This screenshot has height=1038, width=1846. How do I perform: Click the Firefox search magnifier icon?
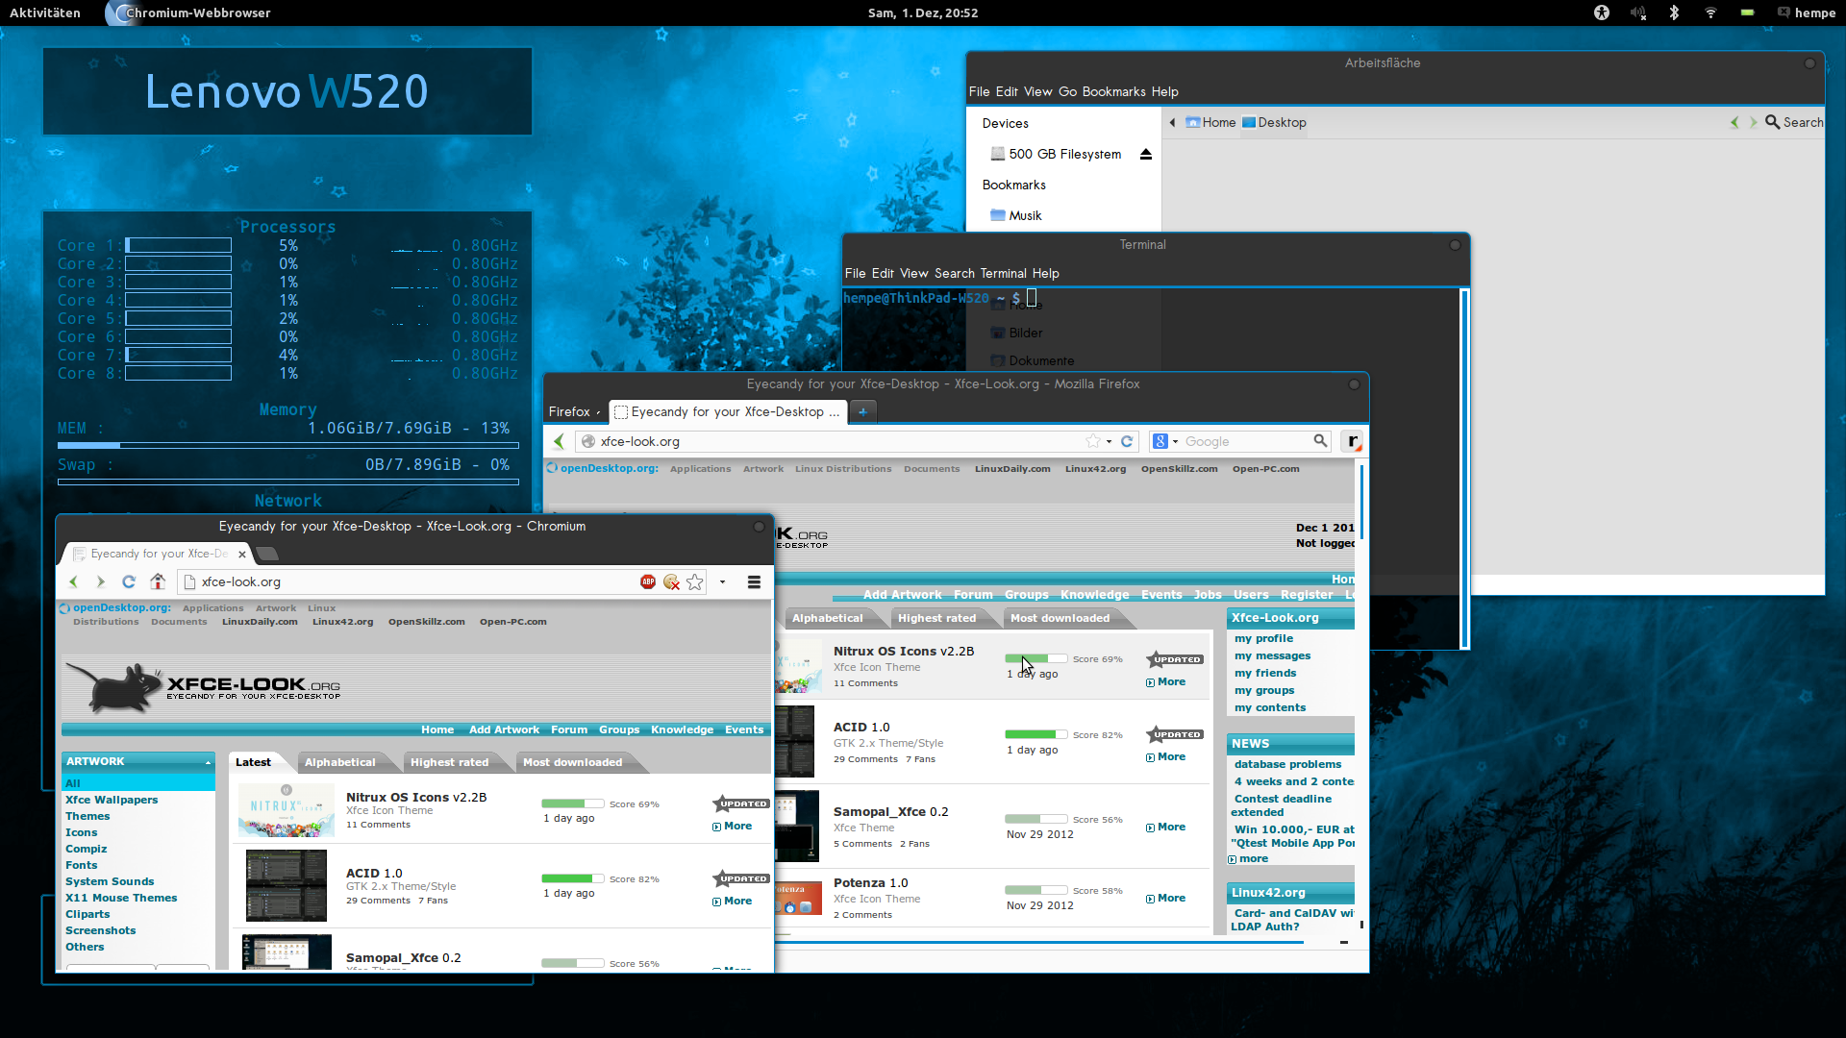pos(1320,440)
